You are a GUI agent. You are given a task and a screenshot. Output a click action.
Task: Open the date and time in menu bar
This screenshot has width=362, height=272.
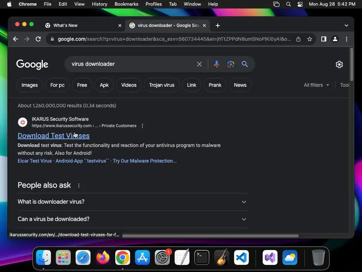point(332,4)
